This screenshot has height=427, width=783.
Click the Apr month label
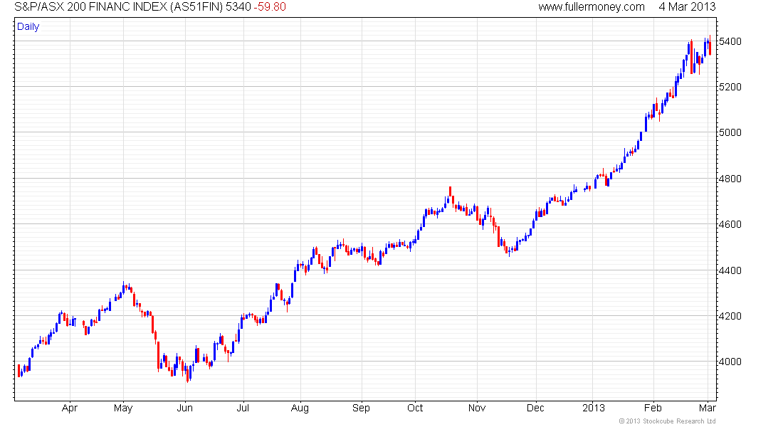(x=70, y=408)
